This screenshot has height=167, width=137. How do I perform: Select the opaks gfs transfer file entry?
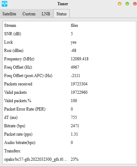(36, 159)
